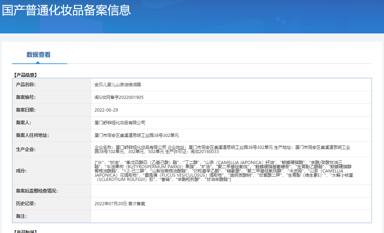Viewport: 384px width, 233px height.
Task: Click the 生产企业 details text
Action: tap(222, 149)
